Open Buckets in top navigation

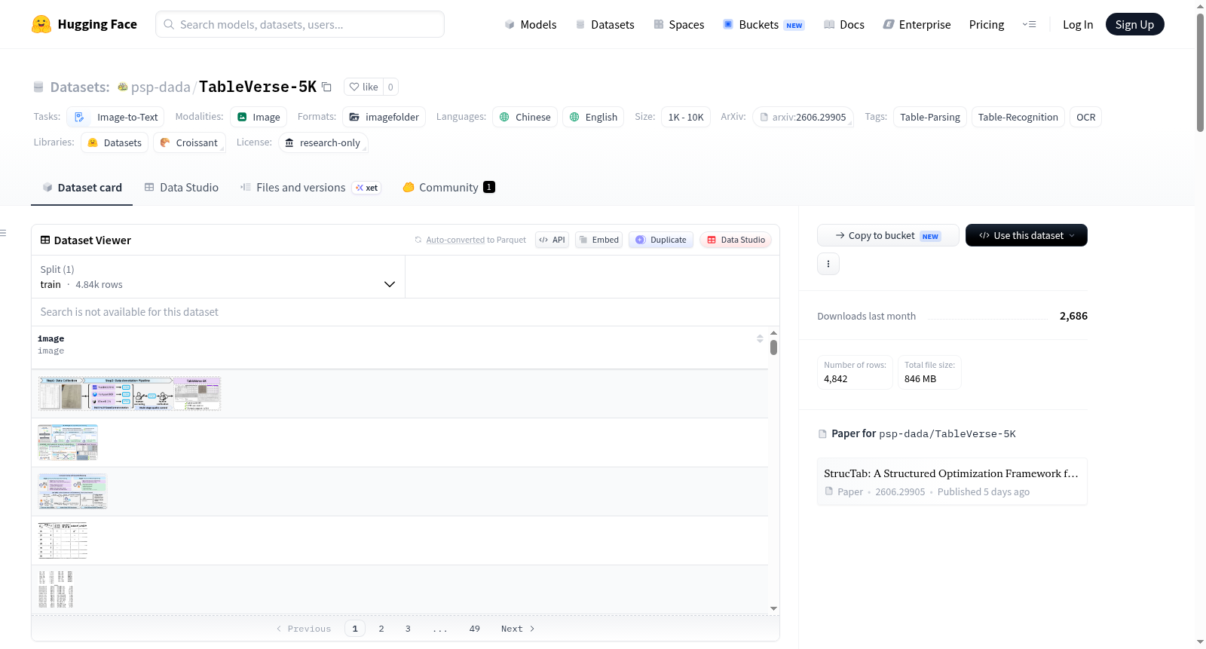pos(764,24)
